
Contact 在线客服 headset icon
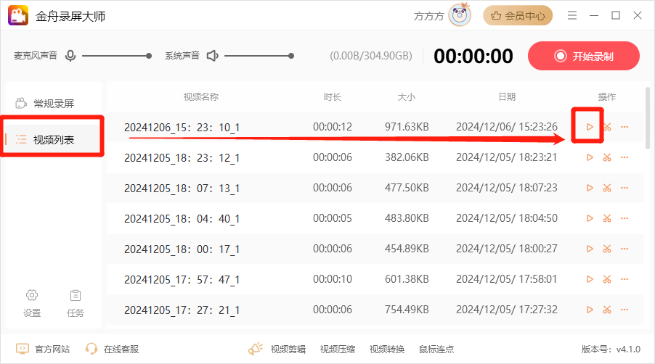(x=112, y=349)
